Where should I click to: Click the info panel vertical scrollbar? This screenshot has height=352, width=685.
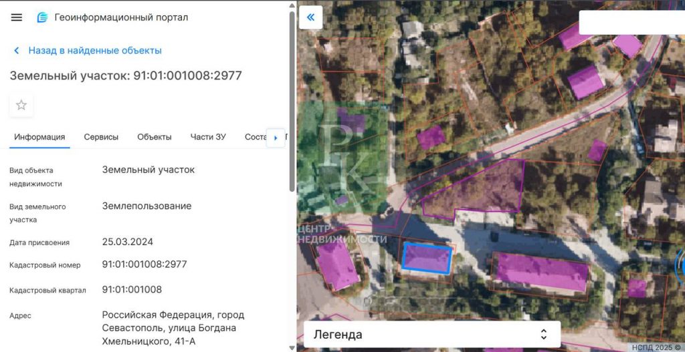point(292,100)
